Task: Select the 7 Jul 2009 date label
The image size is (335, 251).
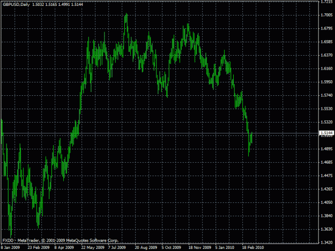Action: coord(117,248)
